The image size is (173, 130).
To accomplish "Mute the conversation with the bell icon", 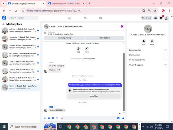I will tap(144, 41).
